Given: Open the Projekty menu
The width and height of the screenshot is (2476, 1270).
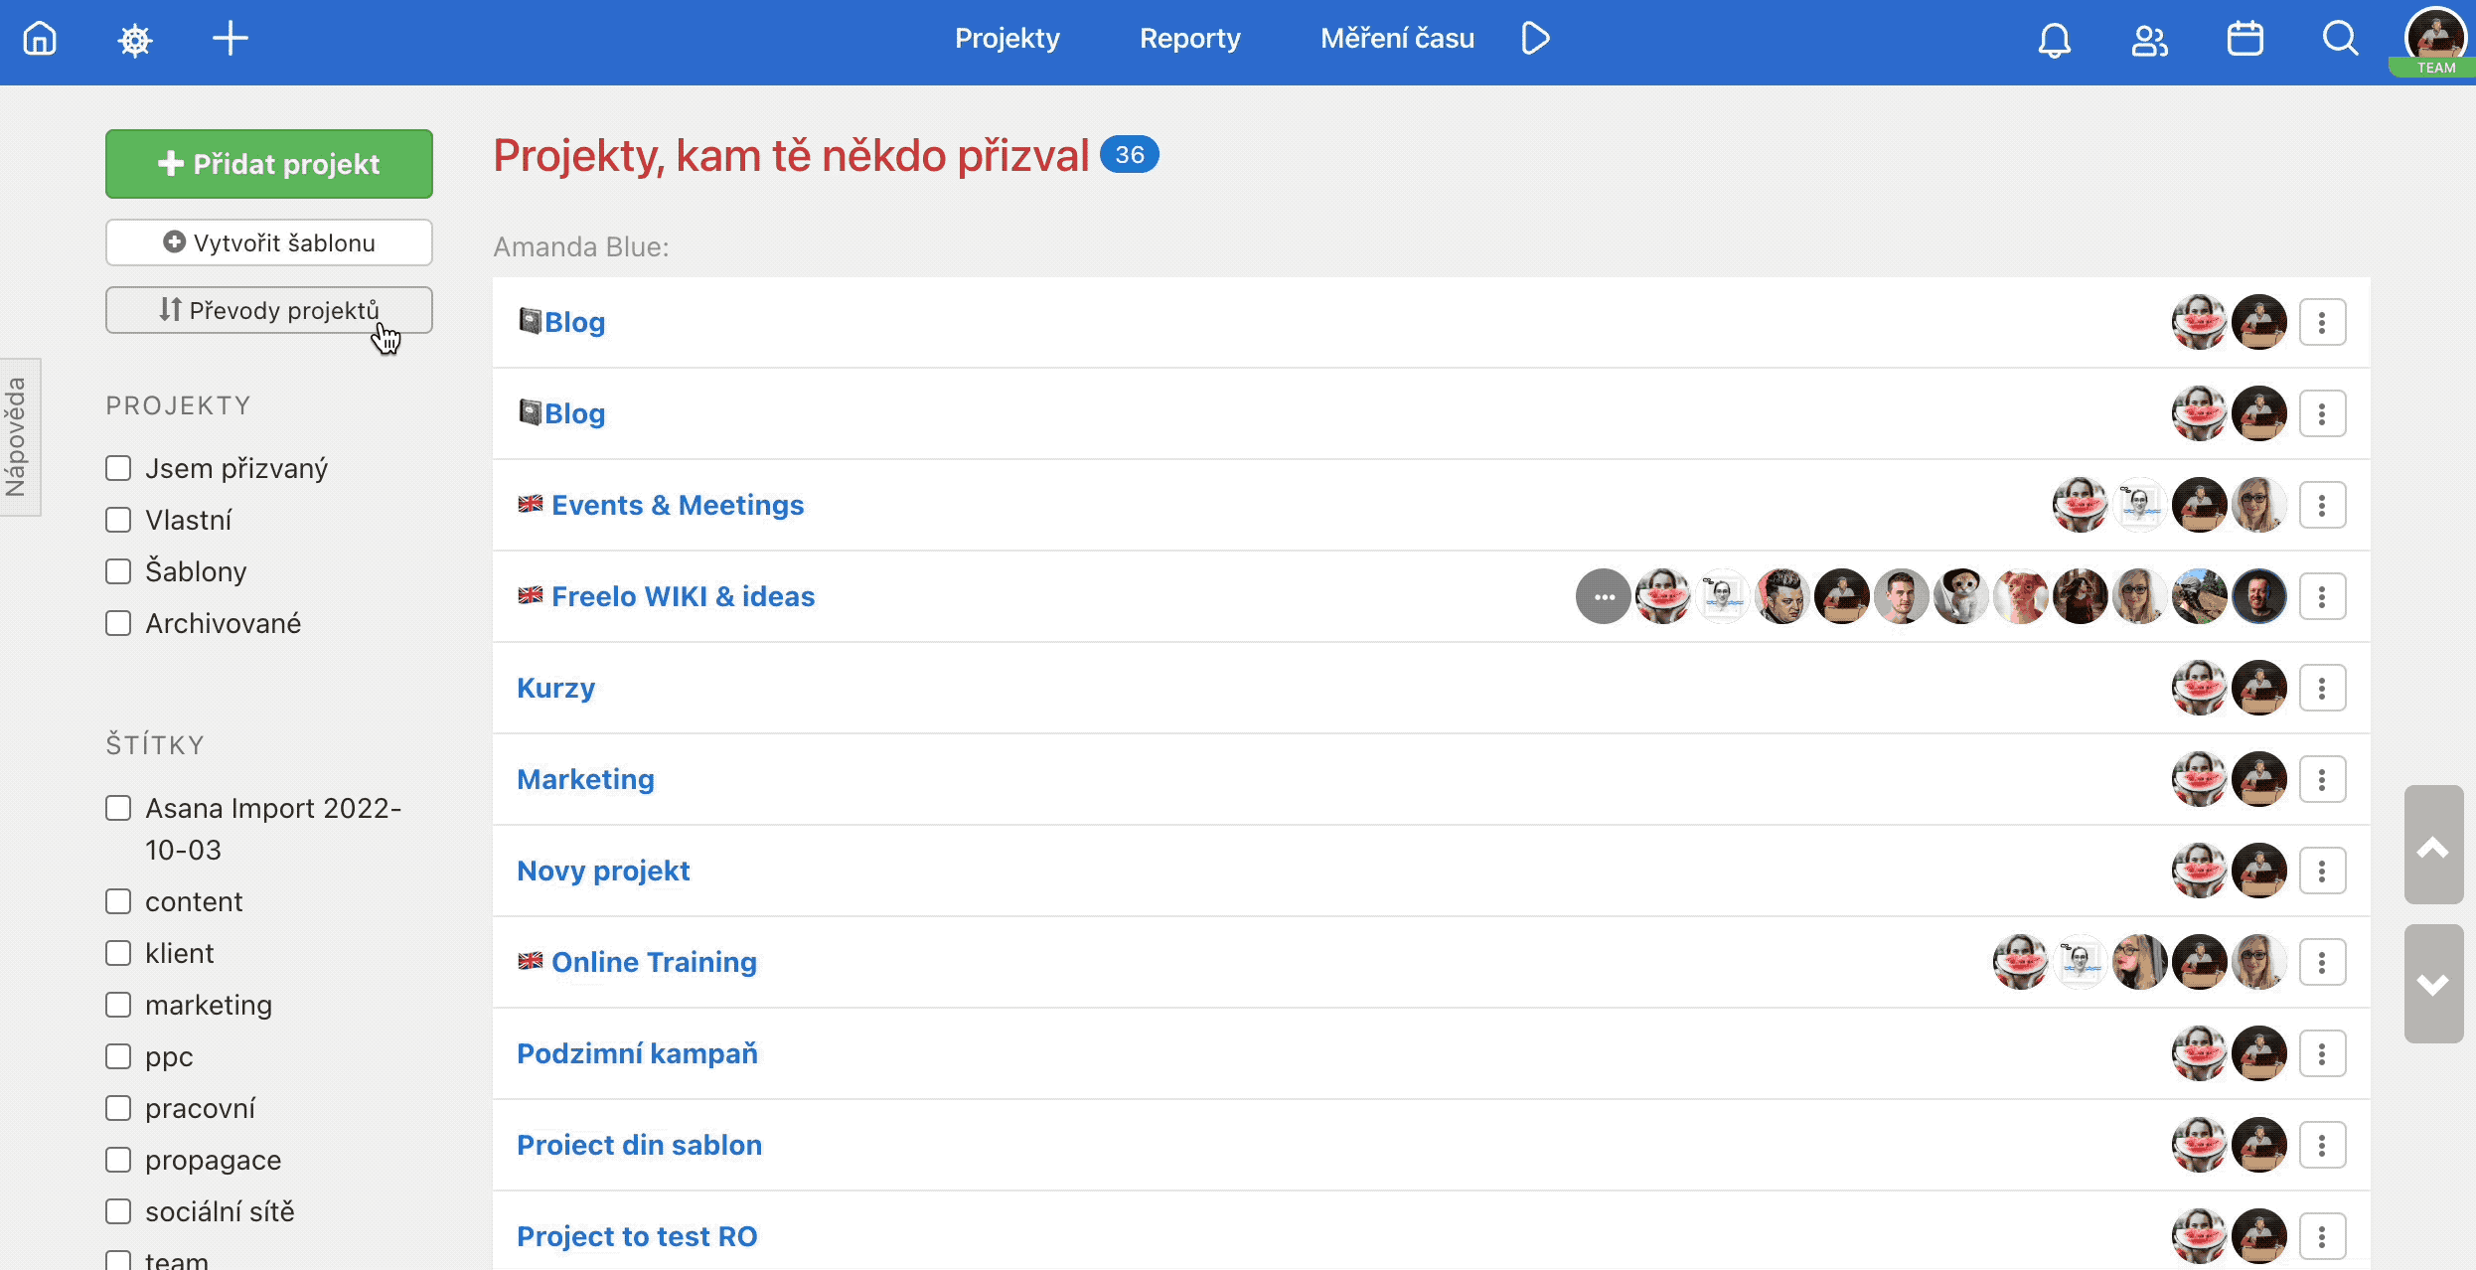Looking at the screenshot, I should (x=1006, y=38).
